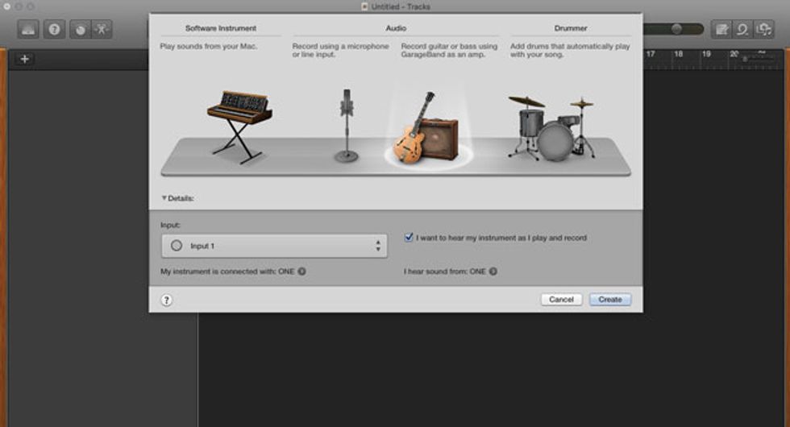790x427 pixels.
Task: Collapse the Details disclosure triangle
Action: click(x=164, y=198)
